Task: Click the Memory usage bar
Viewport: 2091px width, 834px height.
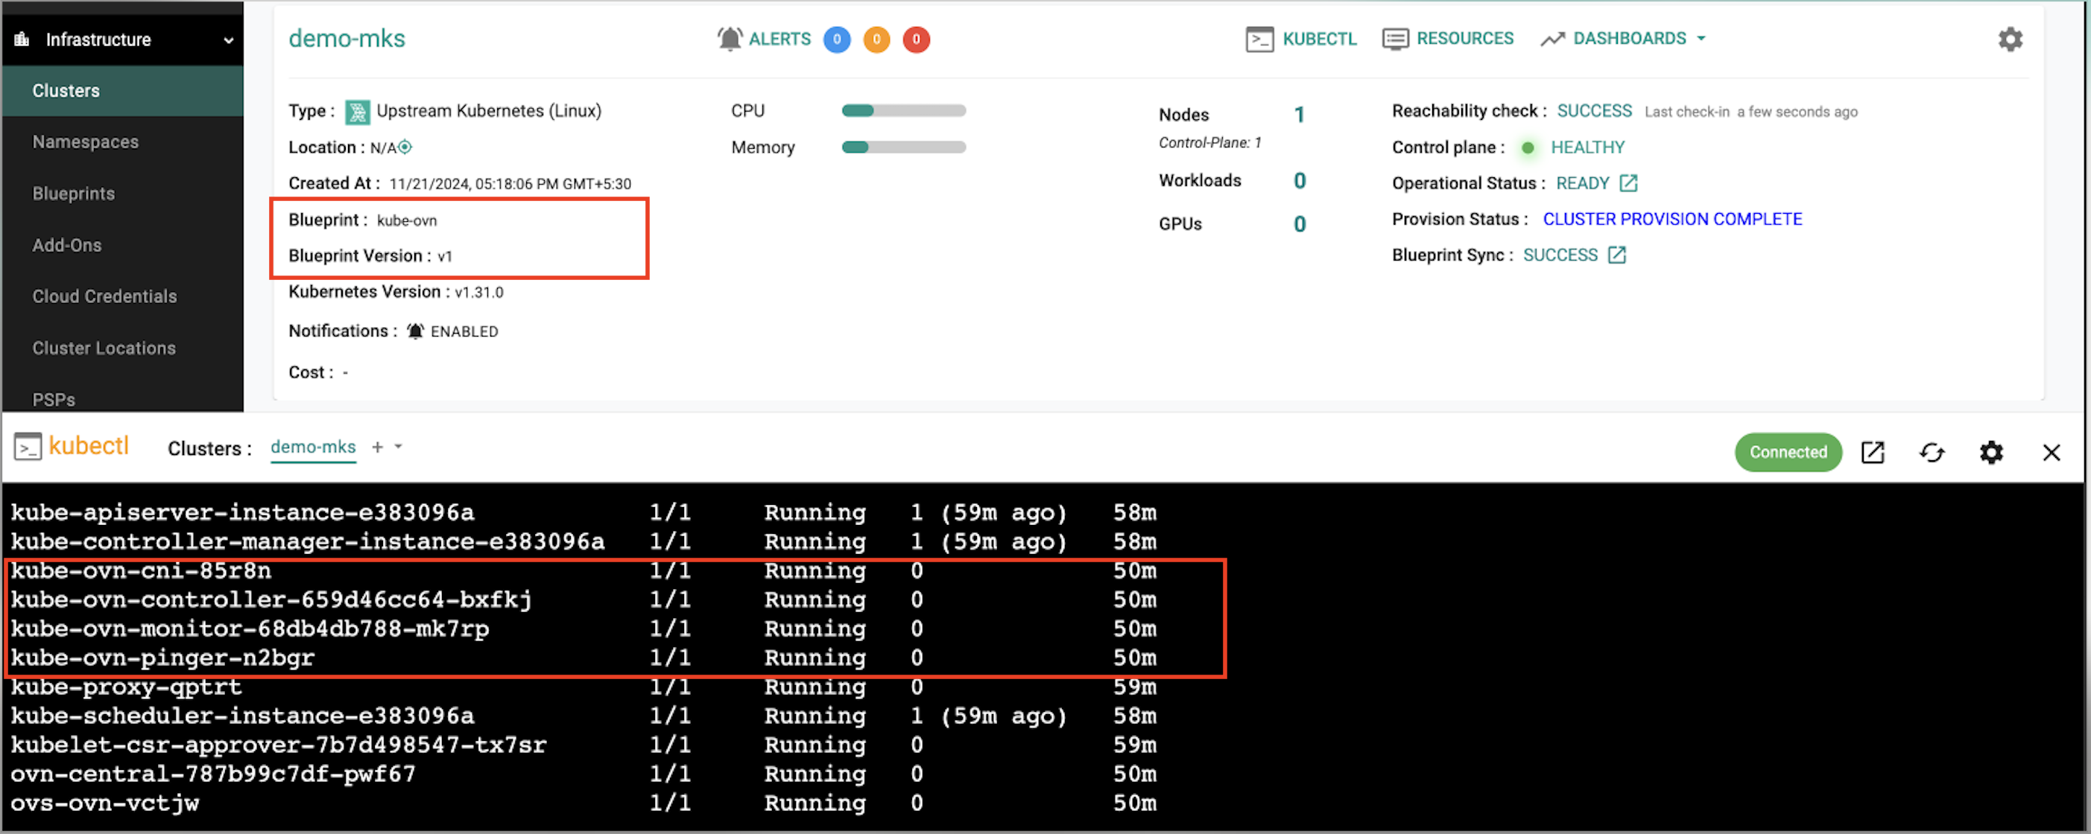Action: tap(902, 147)
